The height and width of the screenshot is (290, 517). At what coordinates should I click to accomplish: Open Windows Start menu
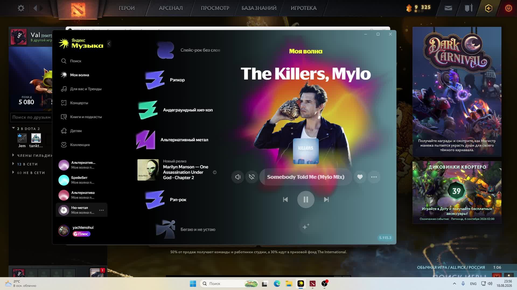[193, 284]
